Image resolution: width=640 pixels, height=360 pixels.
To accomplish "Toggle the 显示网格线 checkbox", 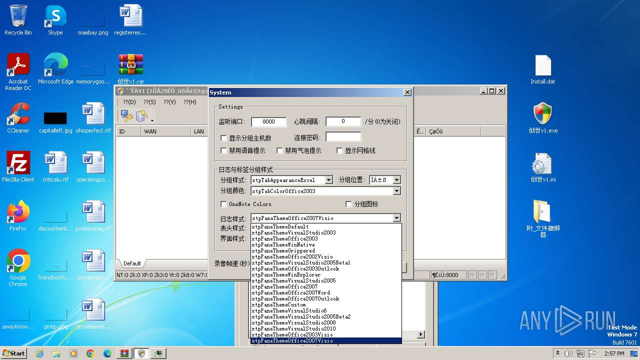I will 339,150.
